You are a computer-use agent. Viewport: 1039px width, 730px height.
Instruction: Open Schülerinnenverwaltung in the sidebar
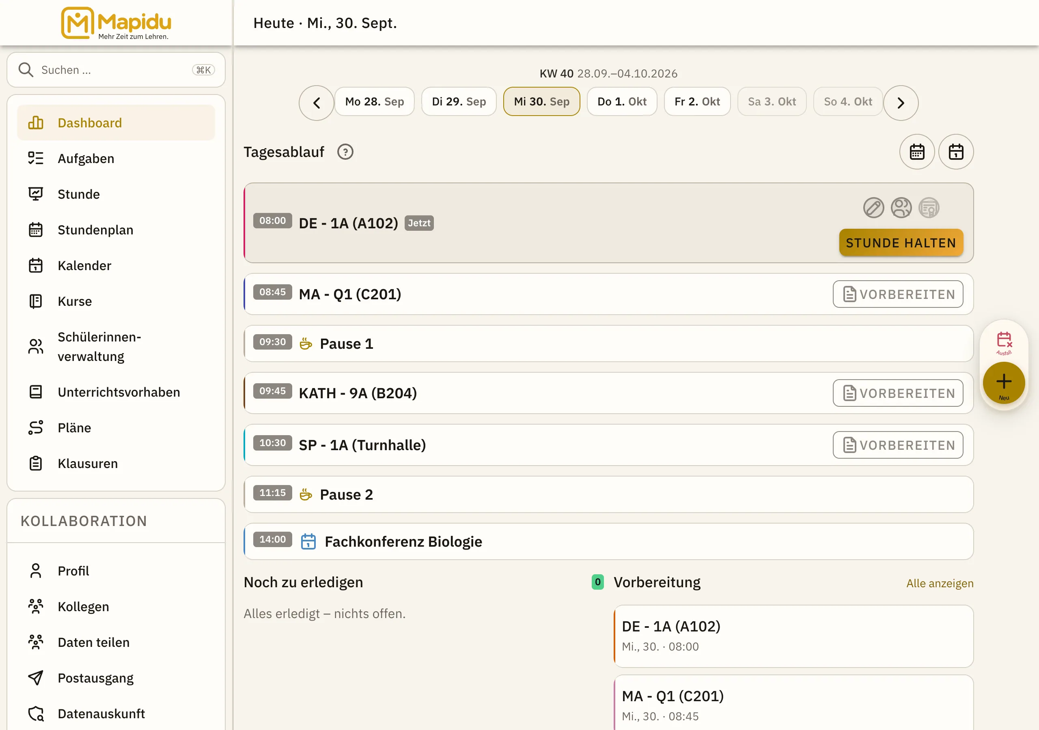(x=116, y=346)
